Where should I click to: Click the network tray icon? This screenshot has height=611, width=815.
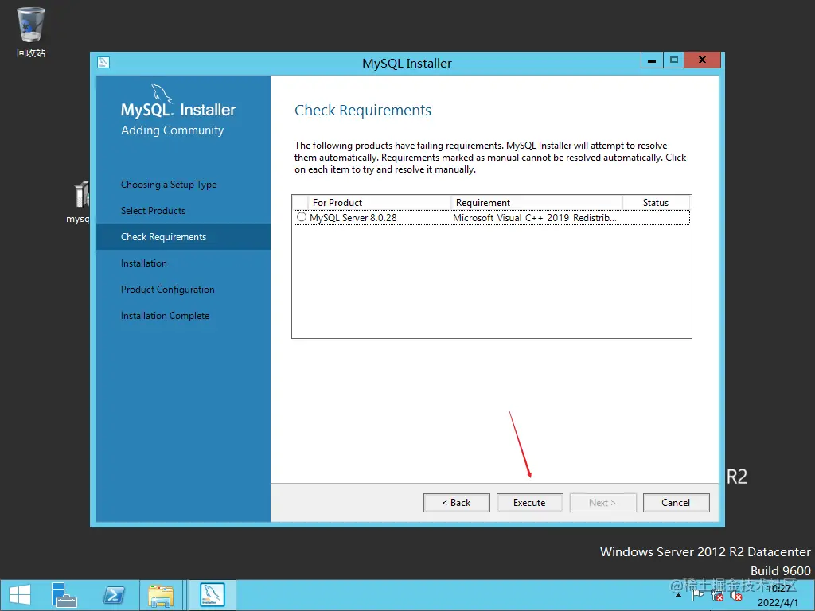tap(717, 595)
